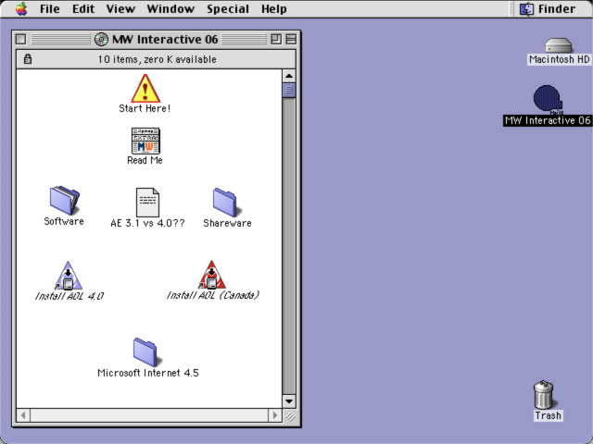Screen dimensions: 593x444
Task: Select the Microsoft Internet 4.5 folder icon
Action: point(147,351)
